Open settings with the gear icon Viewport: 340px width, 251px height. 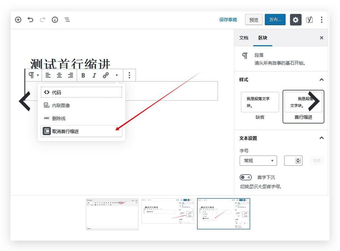tap(295, 20)
